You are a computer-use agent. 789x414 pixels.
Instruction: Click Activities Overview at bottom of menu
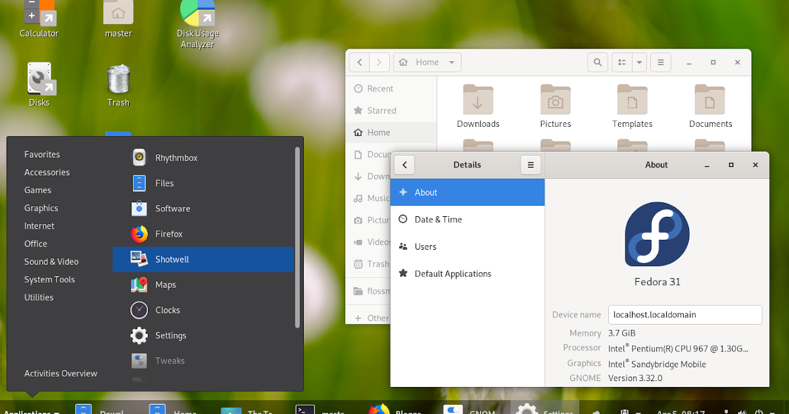(x=60, y=373)
